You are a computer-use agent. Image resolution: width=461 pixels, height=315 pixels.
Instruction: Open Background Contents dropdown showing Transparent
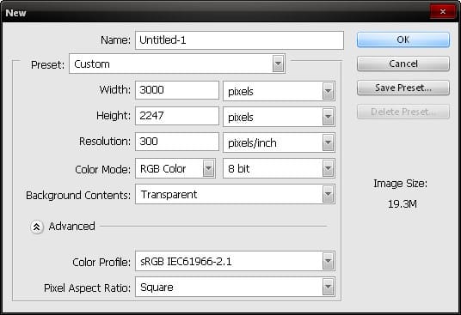click(x=235, y=194)
